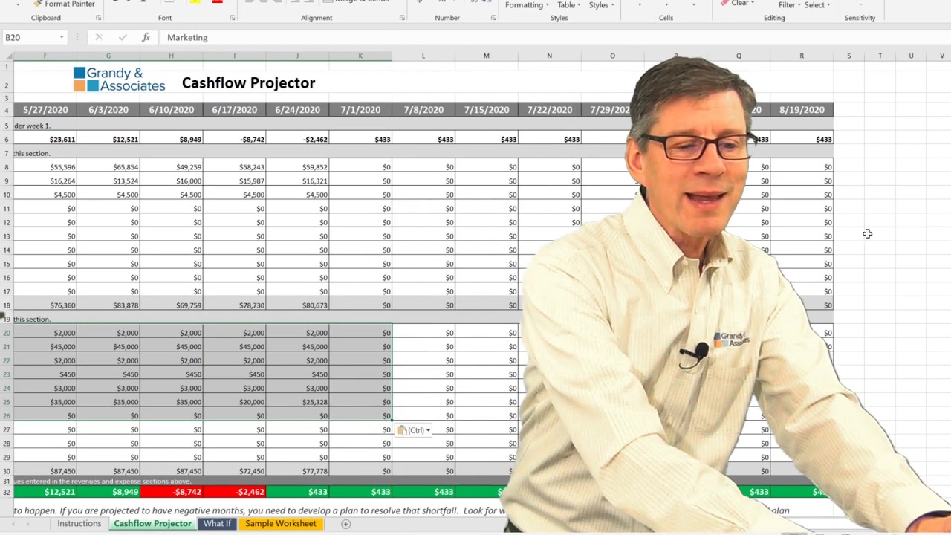951x535 pixels.
Task: Open the What If sheet tab
Action: [x=217, y=524]
